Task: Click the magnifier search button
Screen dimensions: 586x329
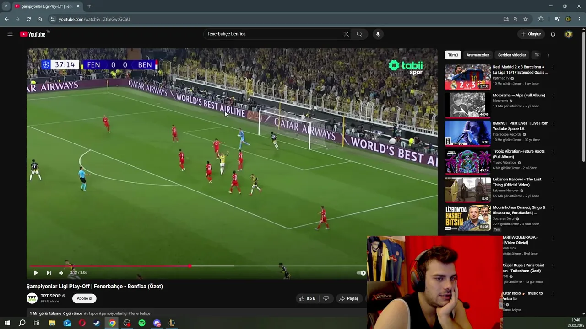Action: [359, 34]
